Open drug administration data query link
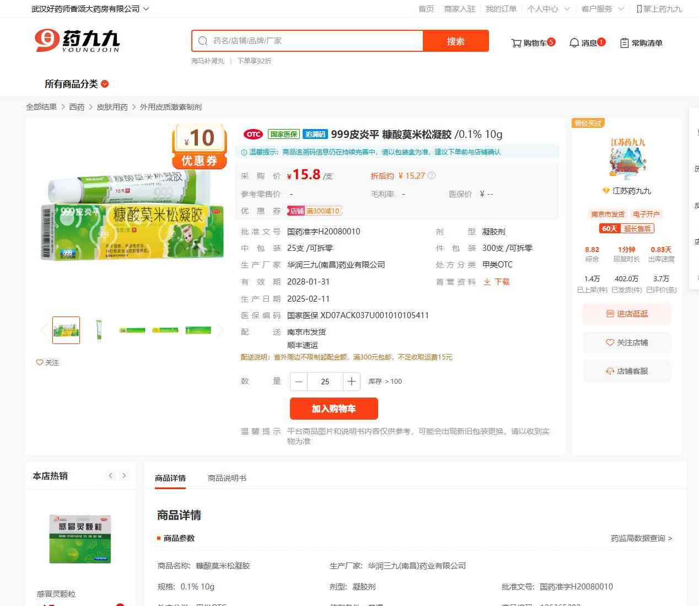699x606 pixels. coord(641,538)
